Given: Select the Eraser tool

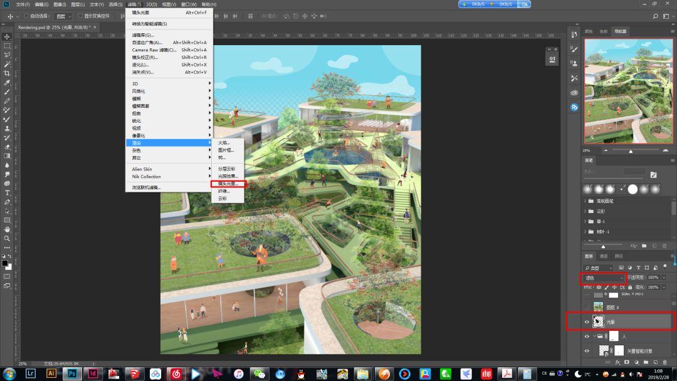Looking at the screenshot, I should (x=7, y=147).
